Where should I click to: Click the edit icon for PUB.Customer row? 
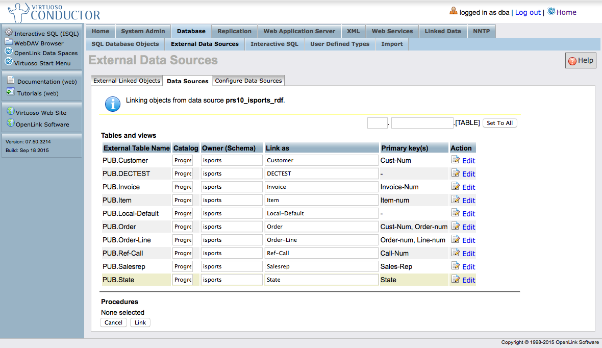(456, 160)
